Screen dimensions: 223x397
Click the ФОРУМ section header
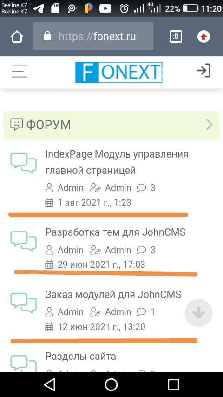(x=111, y=125)
